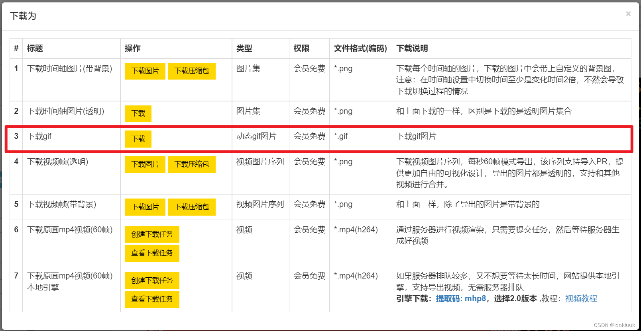Click title 下载时间轴图片(透明)
641x331 pixels.
66,111
